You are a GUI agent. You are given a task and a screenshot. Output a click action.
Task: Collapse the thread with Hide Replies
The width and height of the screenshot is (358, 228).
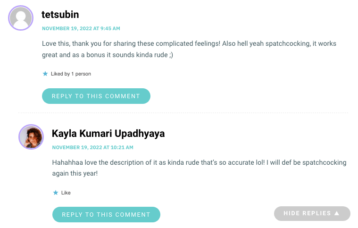(312, 213)
